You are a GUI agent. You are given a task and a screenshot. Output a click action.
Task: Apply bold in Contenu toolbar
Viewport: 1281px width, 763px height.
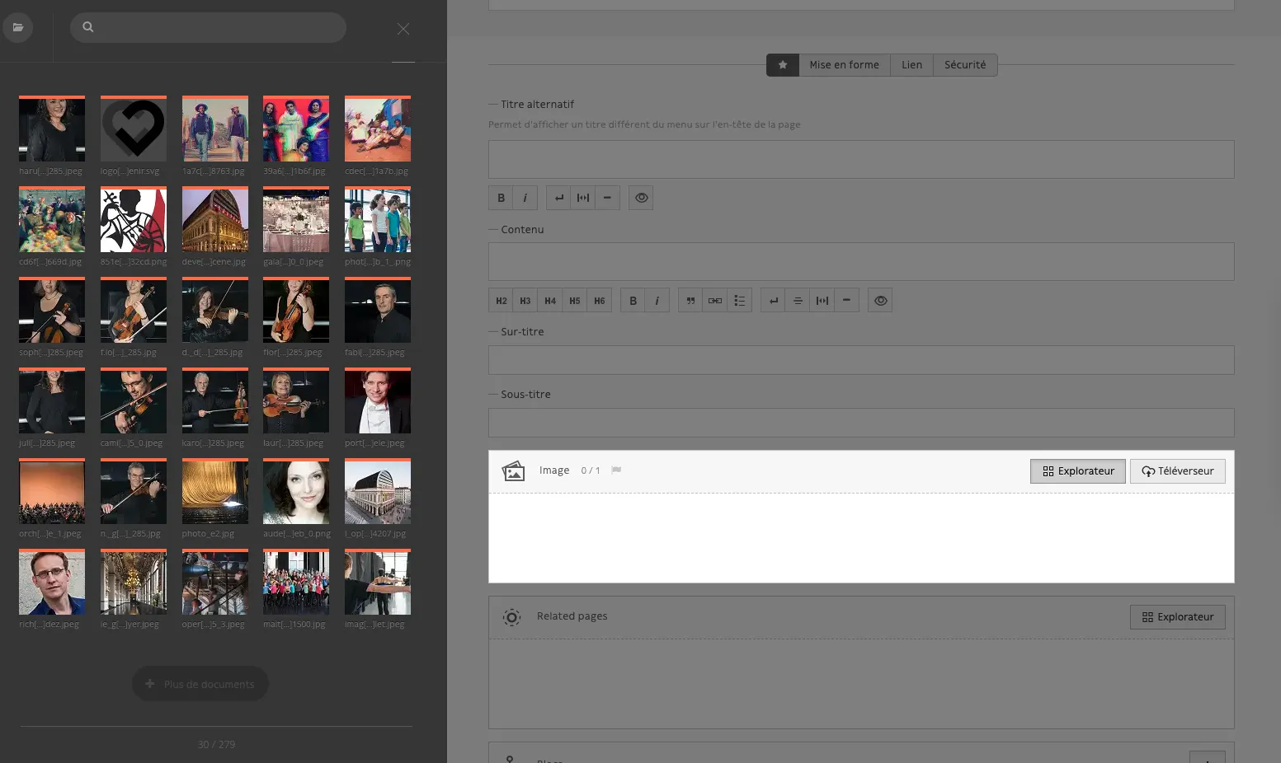(633, 301)
